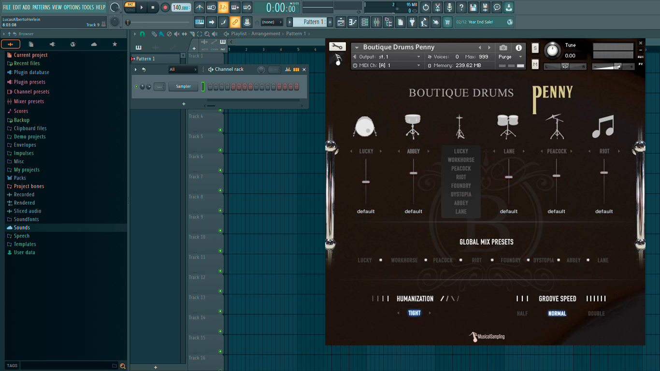Open the plugin picker plug icon
The width and height of the screenshot is (660, 371).
pyautogui.click(x=412, y=22)
